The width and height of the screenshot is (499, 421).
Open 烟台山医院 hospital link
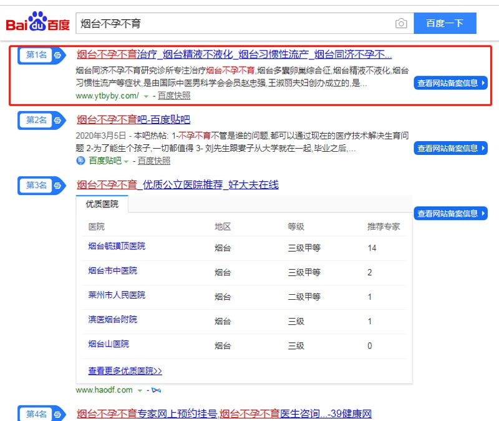109,344
